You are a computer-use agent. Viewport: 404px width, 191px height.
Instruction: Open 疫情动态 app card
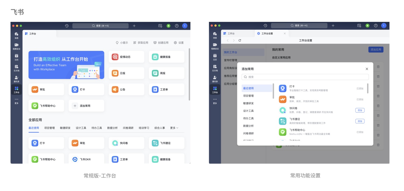127,57
